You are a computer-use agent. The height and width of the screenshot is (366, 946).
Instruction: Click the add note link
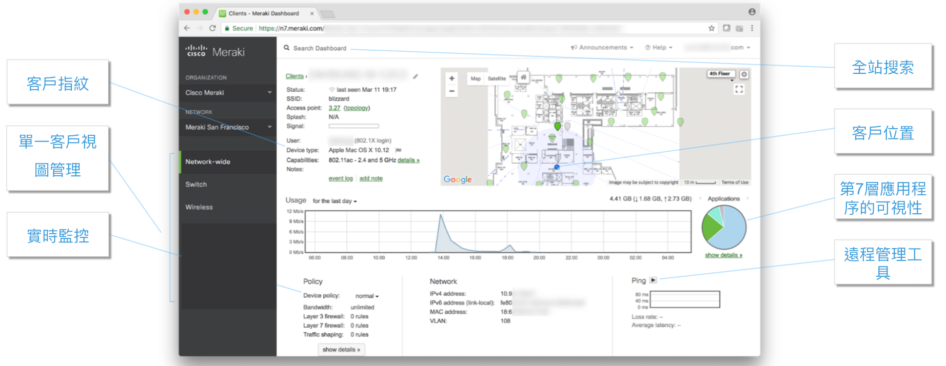(x=371, y=178)
